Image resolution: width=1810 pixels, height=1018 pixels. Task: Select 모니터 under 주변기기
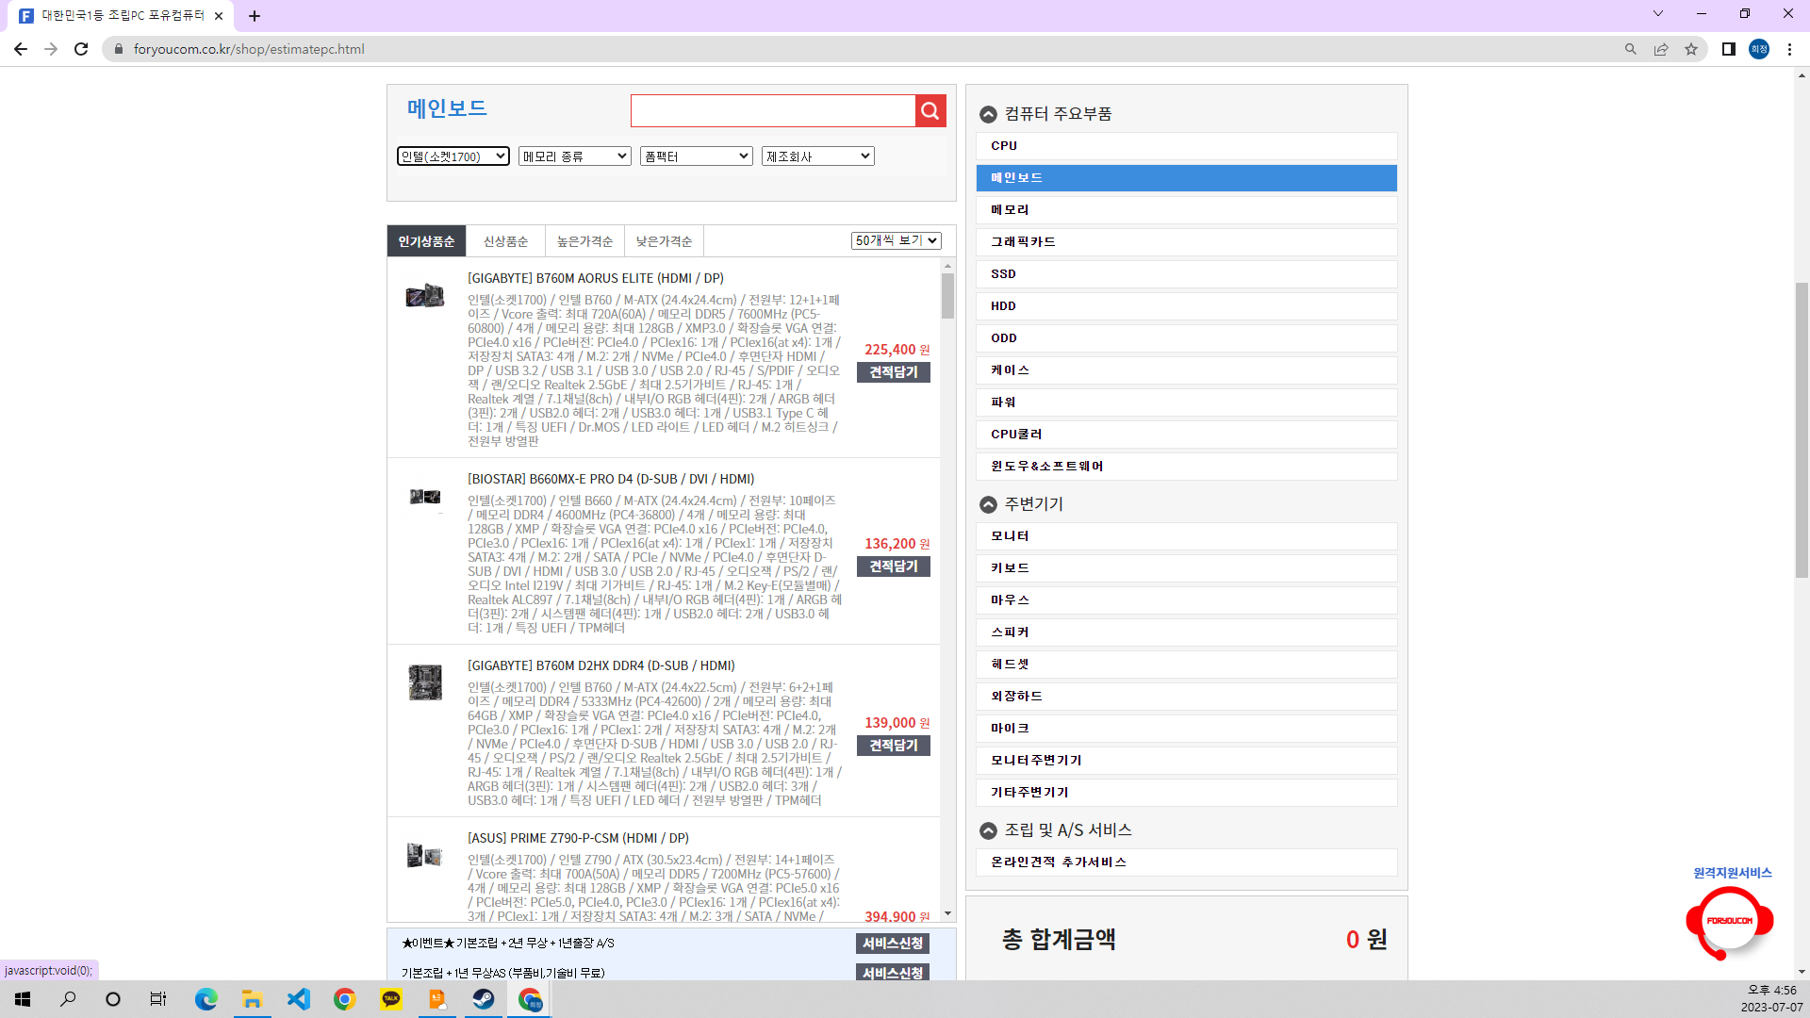click(1186, 536)
